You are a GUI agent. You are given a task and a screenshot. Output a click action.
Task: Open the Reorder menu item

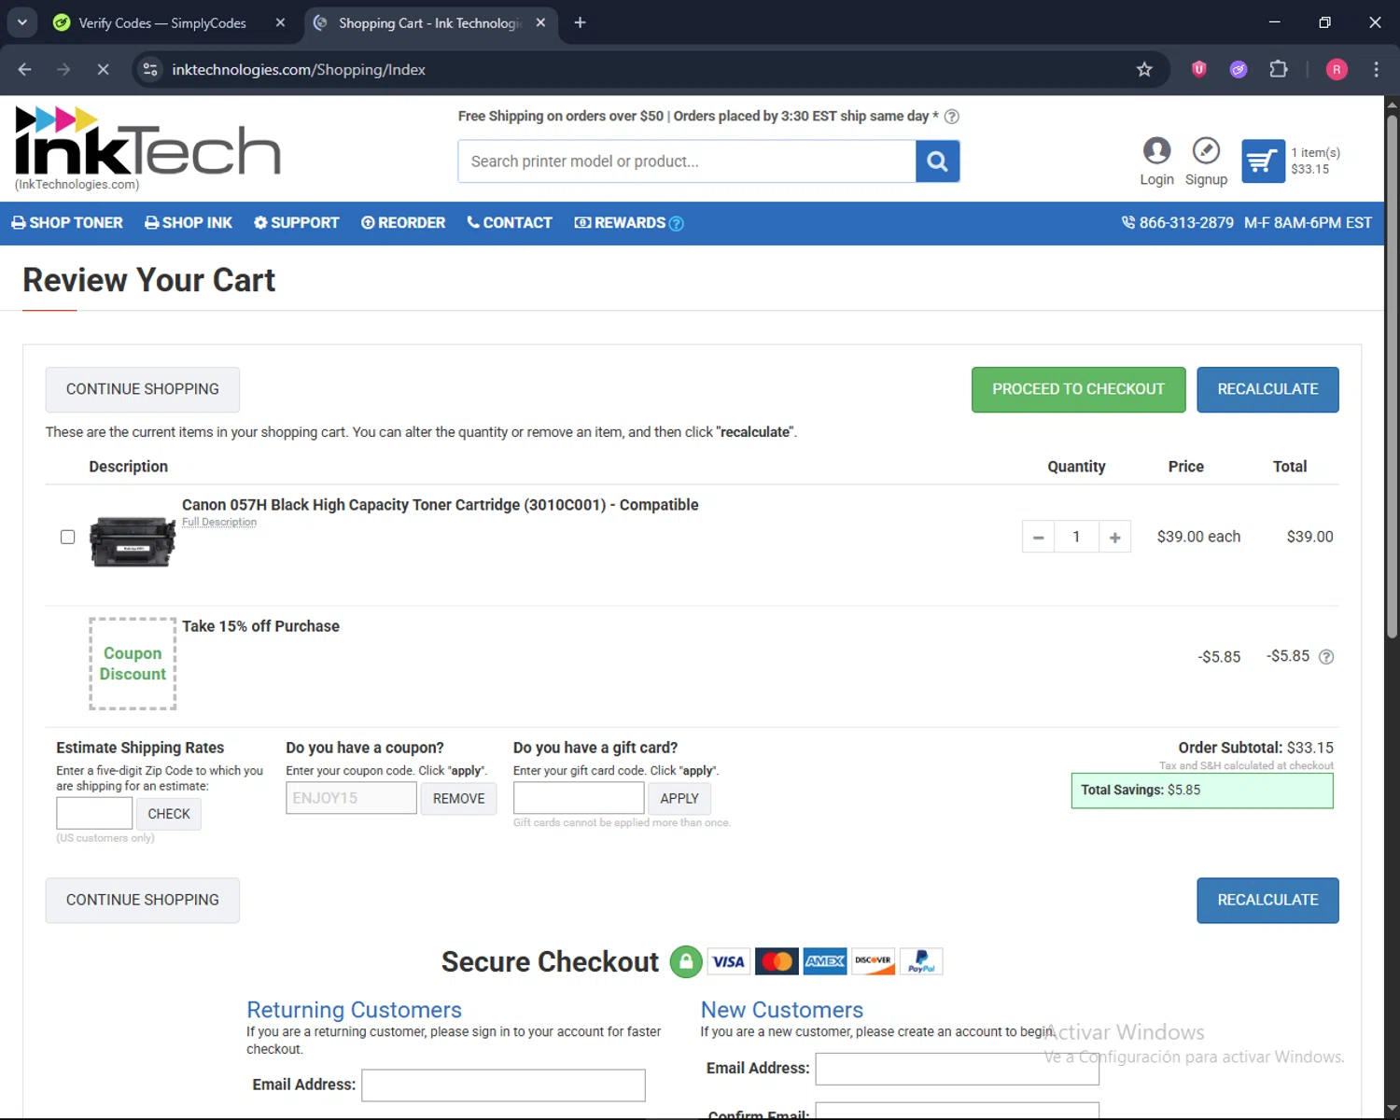click(x=403, y=223)
